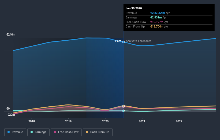Image resolution: width=220 pixels, height=140 pixels.
Task: Click the €240m y-axis label
Action: 11,34
